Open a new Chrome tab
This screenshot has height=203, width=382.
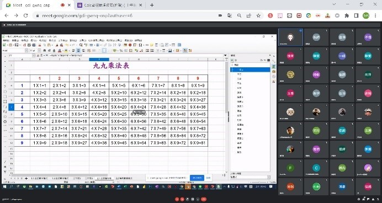[152, 5]
